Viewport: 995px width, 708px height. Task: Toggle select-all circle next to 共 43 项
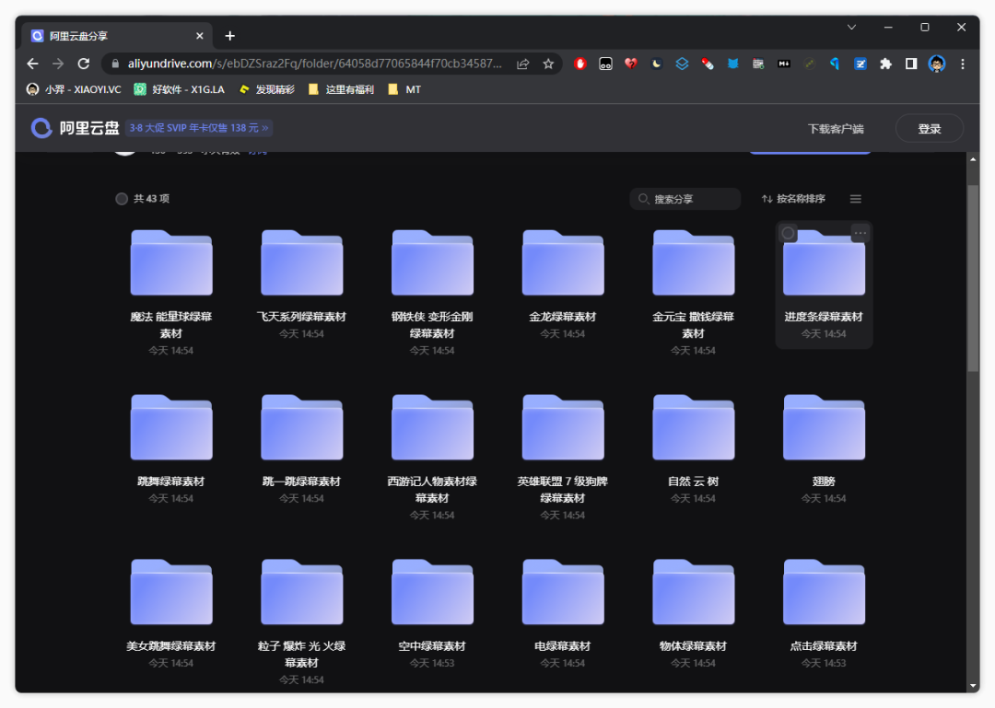(x=122, y=199)
